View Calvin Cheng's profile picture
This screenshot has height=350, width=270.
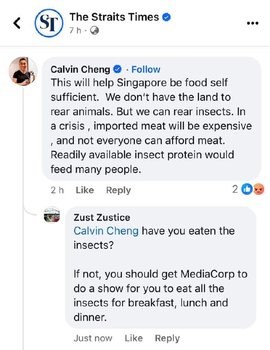[x=23, y=70]
